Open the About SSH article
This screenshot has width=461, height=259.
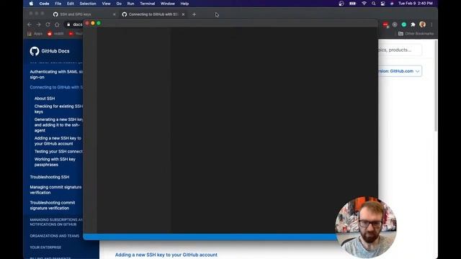[45, 99]
